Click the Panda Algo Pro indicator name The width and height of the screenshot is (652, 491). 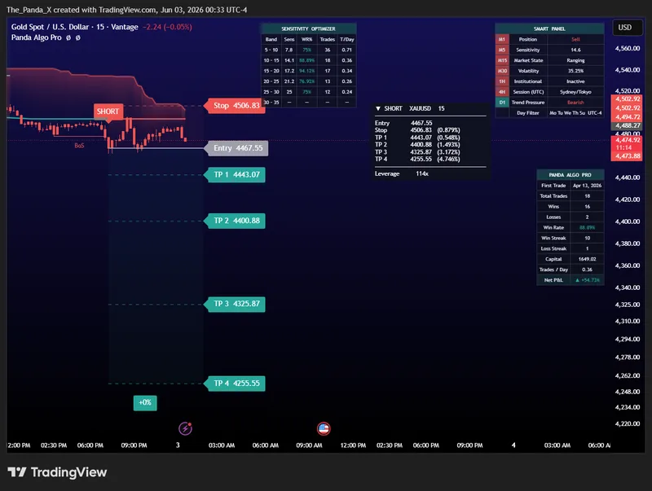click(36, 37)
